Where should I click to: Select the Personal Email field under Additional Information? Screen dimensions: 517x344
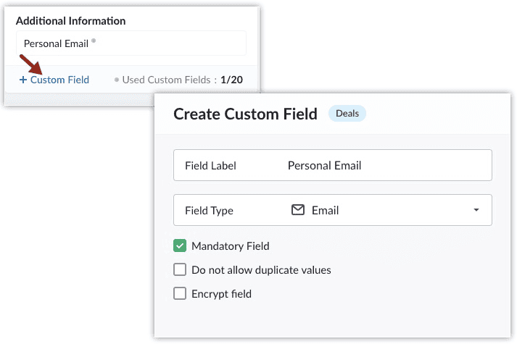click(x=131, y=43)
